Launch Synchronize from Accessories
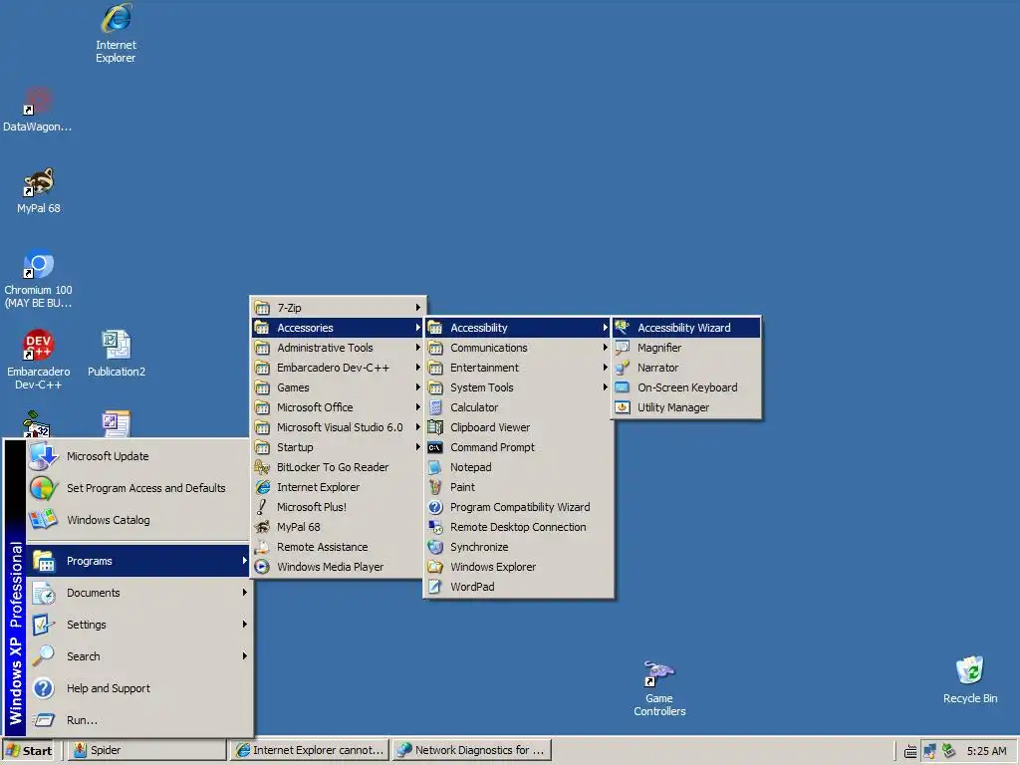The height and width of the screenshot is (765, 1020). [518, 547]
